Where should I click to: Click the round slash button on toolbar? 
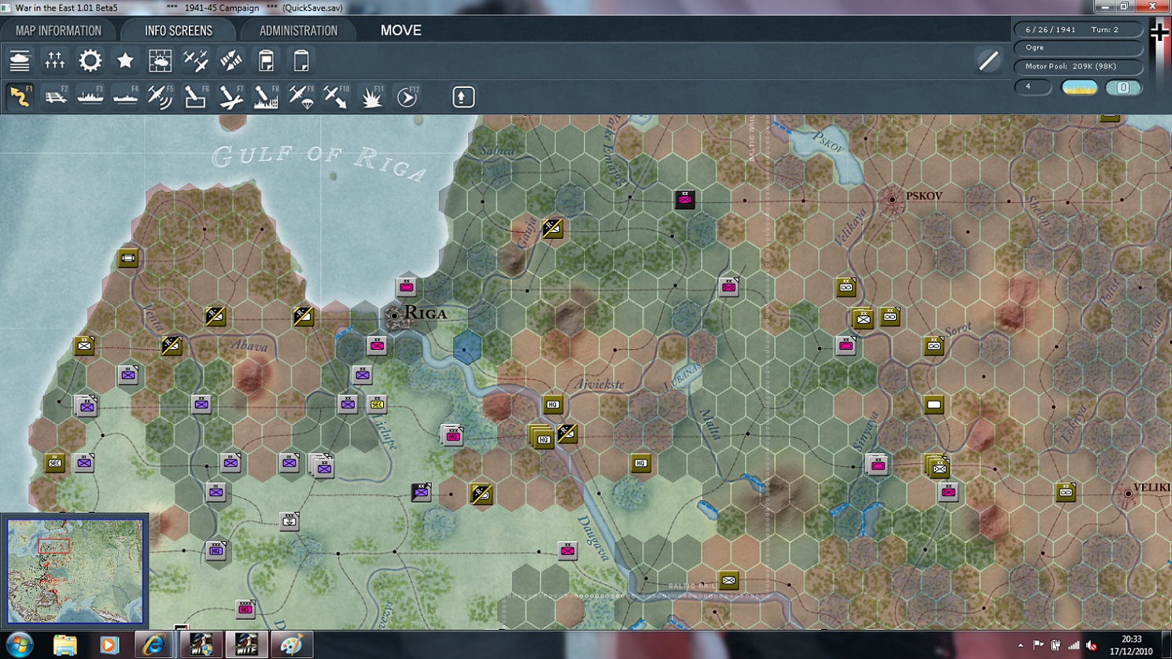[x=989, y=61]
